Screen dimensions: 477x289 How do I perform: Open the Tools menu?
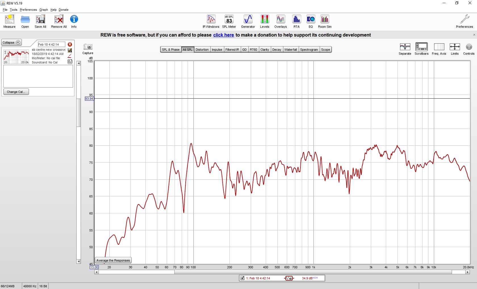coord(13,10)
